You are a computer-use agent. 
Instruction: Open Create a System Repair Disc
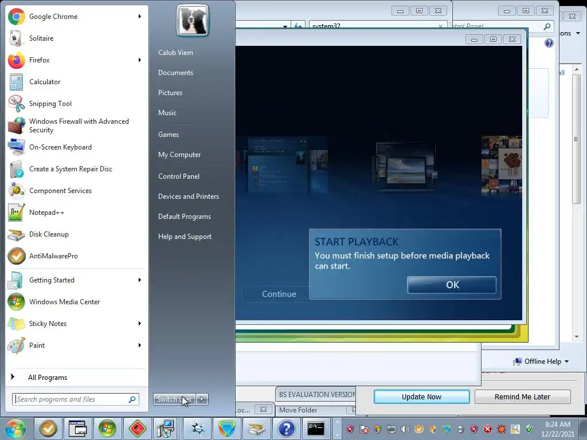76,169
